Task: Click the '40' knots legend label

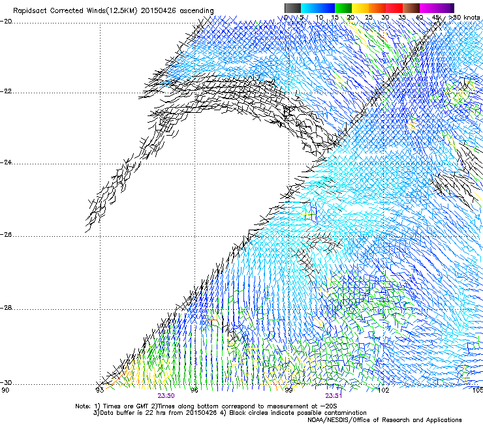Action: coord(419,18)
